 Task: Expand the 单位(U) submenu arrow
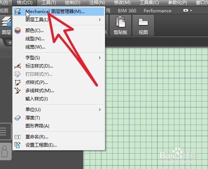[x=100, y=109]
